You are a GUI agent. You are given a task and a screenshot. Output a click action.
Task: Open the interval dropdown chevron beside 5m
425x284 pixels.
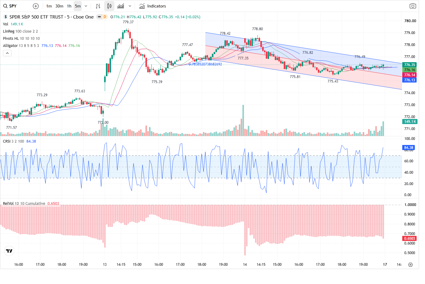tap(86, 6)
